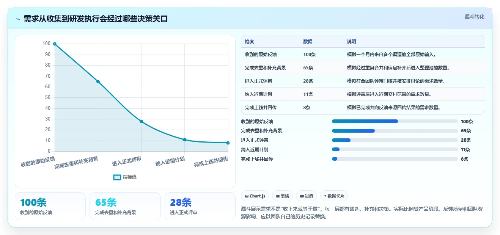Click the chart point at value 11
500x235 pixels.
coord(184,139)
